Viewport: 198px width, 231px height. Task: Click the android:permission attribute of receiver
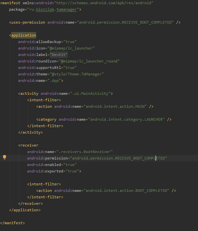click(47, 159)
